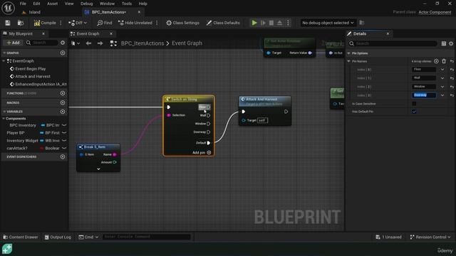Toggle visibility of canAttack? variable

(64, 148)
